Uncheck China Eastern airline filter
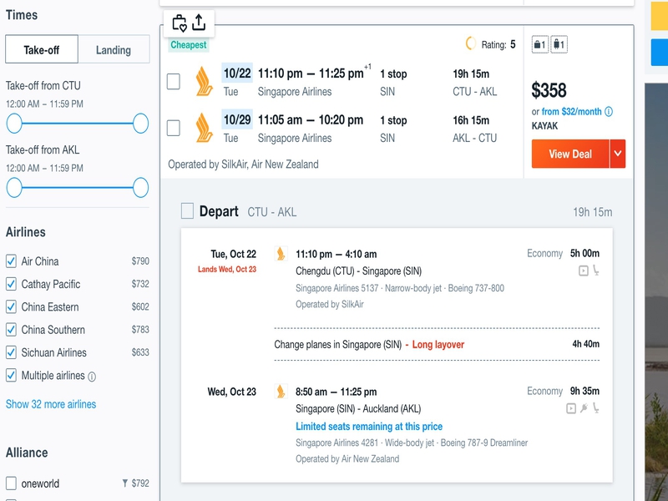This screenshot has height=501, width=668. point(11,306)
